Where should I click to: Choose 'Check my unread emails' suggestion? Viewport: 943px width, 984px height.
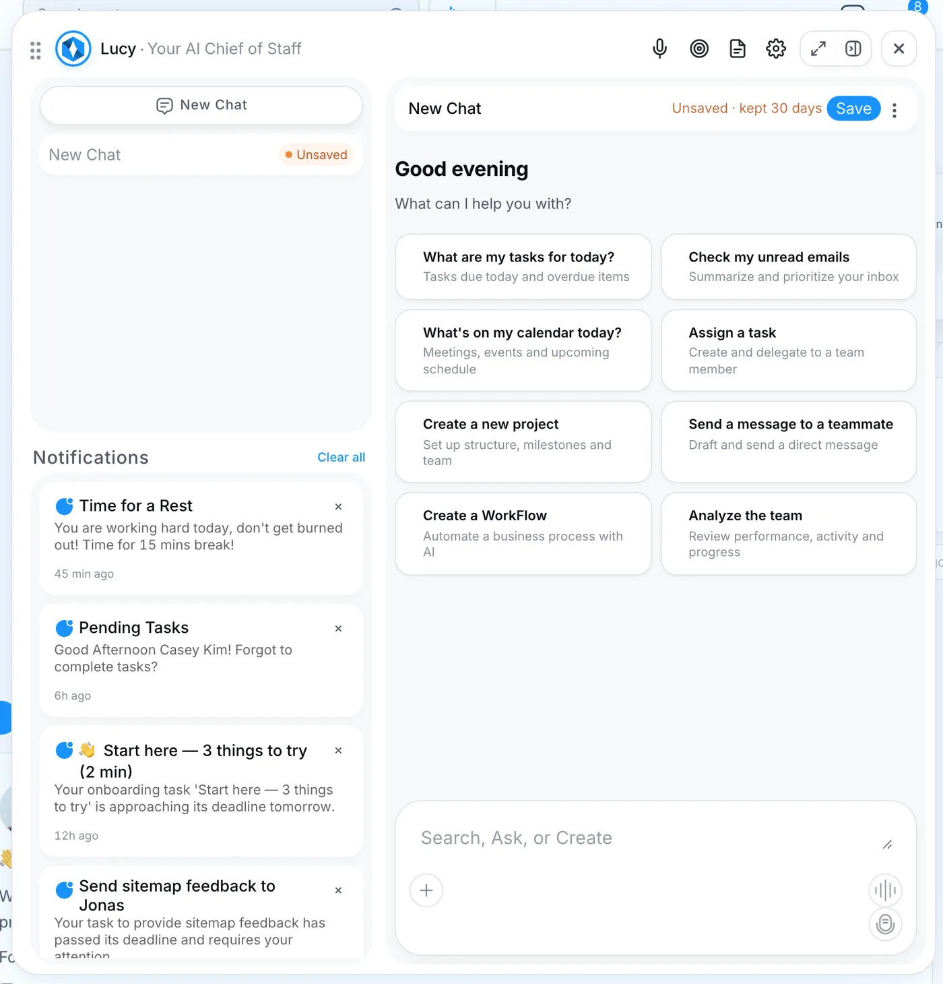coord(789,267)
